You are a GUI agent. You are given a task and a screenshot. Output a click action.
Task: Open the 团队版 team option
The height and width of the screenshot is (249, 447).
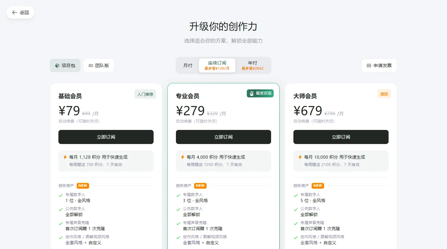[99, 65]
